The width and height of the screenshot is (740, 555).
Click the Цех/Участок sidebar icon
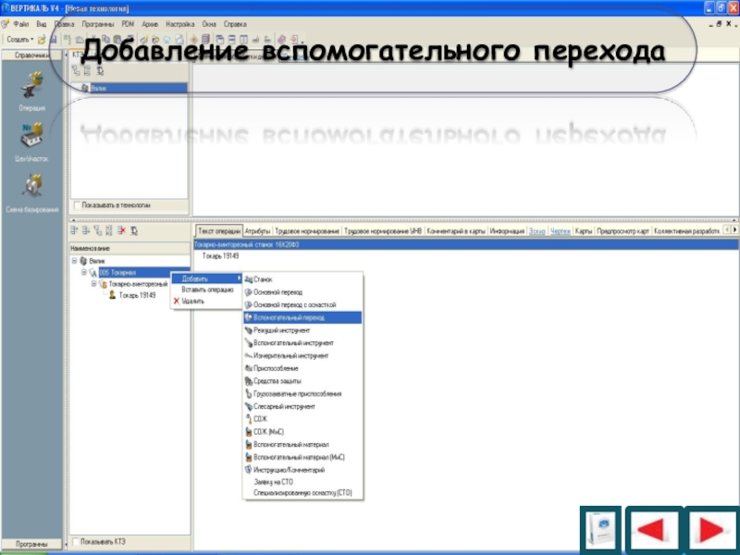[31, 139]
